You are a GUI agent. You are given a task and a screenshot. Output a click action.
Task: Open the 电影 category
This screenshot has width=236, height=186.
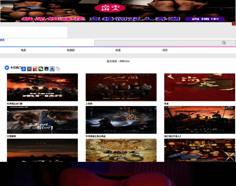[24, 50]
